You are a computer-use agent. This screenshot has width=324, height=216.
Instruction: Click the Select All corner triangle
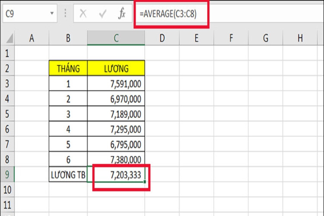point(9,38)
